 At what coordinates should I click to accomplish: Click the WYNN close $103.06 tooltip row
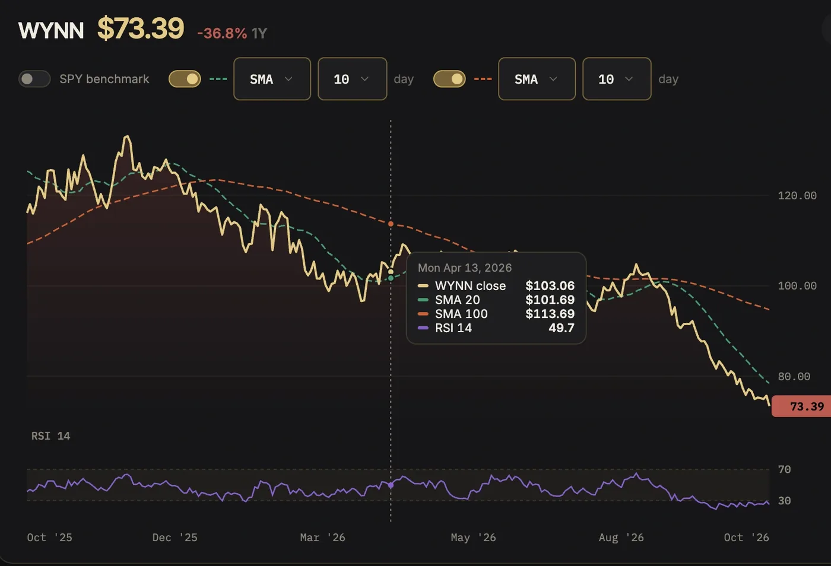[496, 286]
